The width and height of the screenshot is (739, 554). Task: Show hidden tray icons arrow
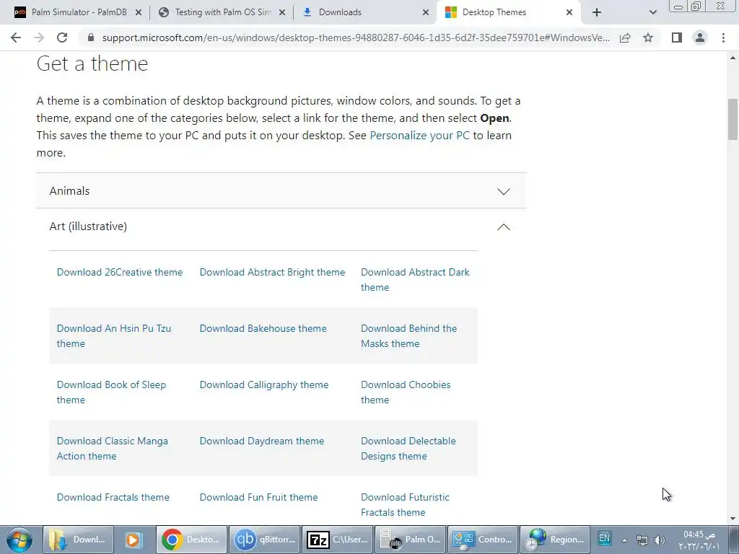point(624,540)
